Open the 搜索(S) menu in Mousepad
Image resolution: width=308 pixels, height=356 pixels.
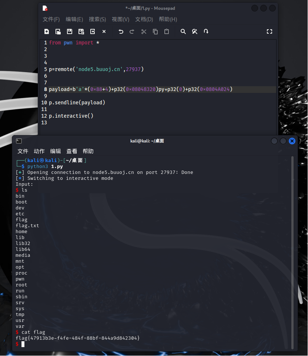[x=97, y=19]
